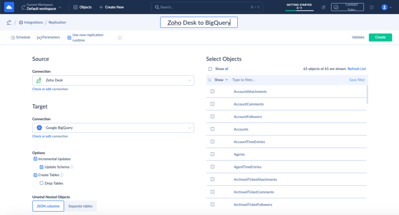Open Getting Started progress indicator
399x215 pixels.
tap(299, 7)
